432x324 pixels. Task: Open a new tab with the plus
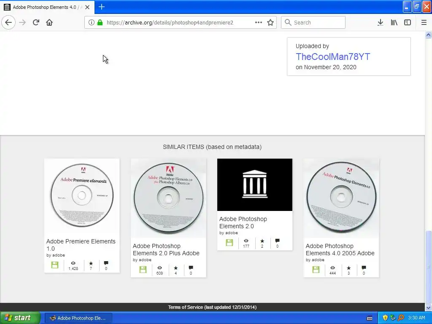(x=101, y=7)
